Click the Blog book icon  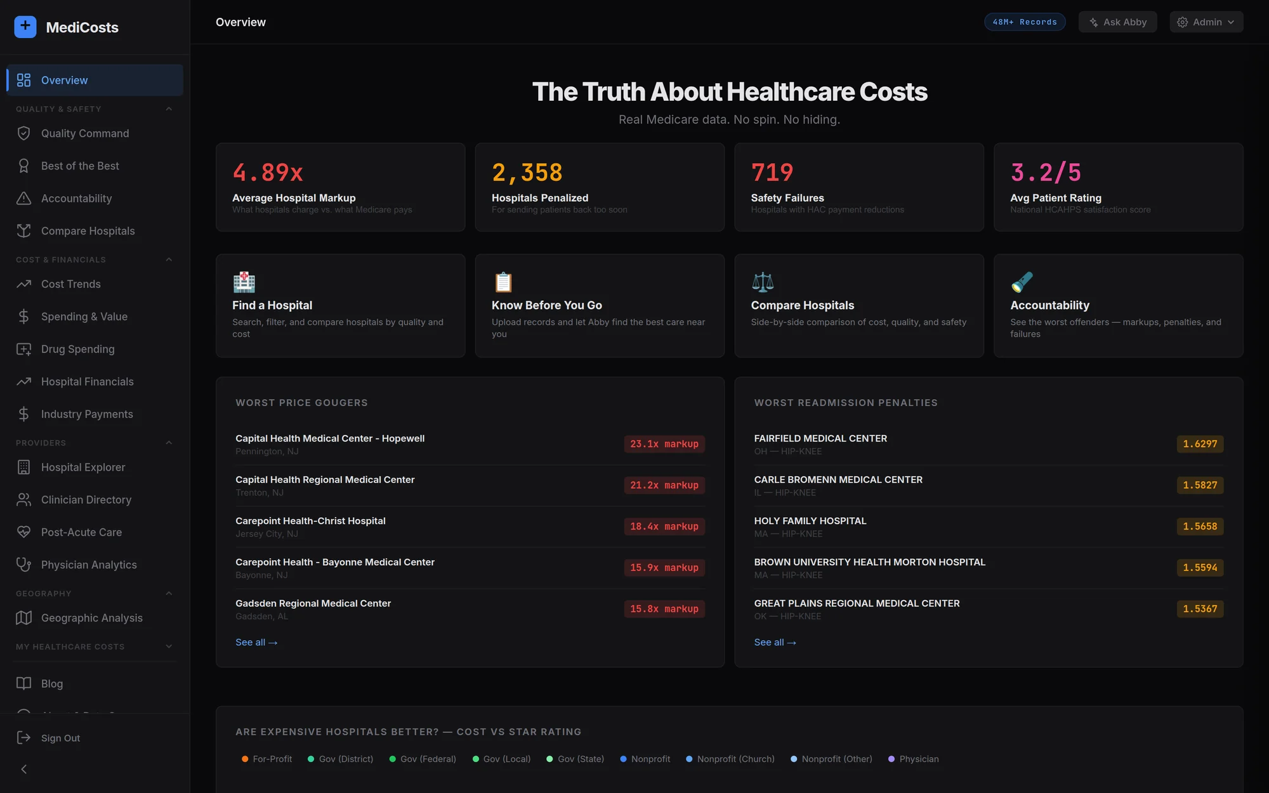tap(23, 683)
